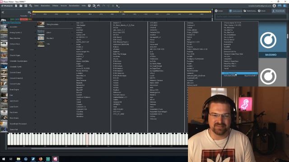Screen dimensions: 289x162
Task: Click the magnifier search icon in the toolbar
Action: tap(31, 6)
